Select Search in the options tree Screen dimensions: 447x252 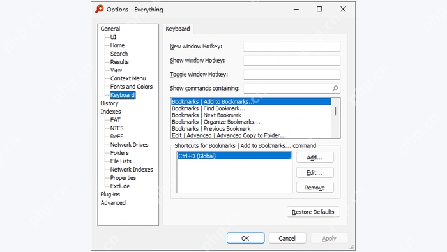coord(119,54)
